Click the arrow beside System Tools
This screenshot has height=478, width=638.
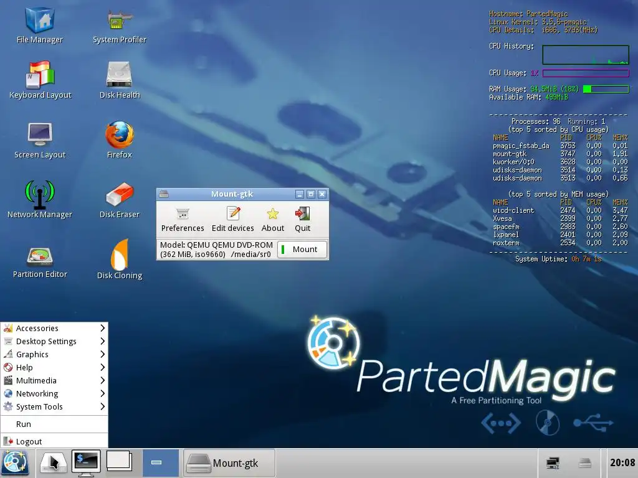[x=103, y=406]
